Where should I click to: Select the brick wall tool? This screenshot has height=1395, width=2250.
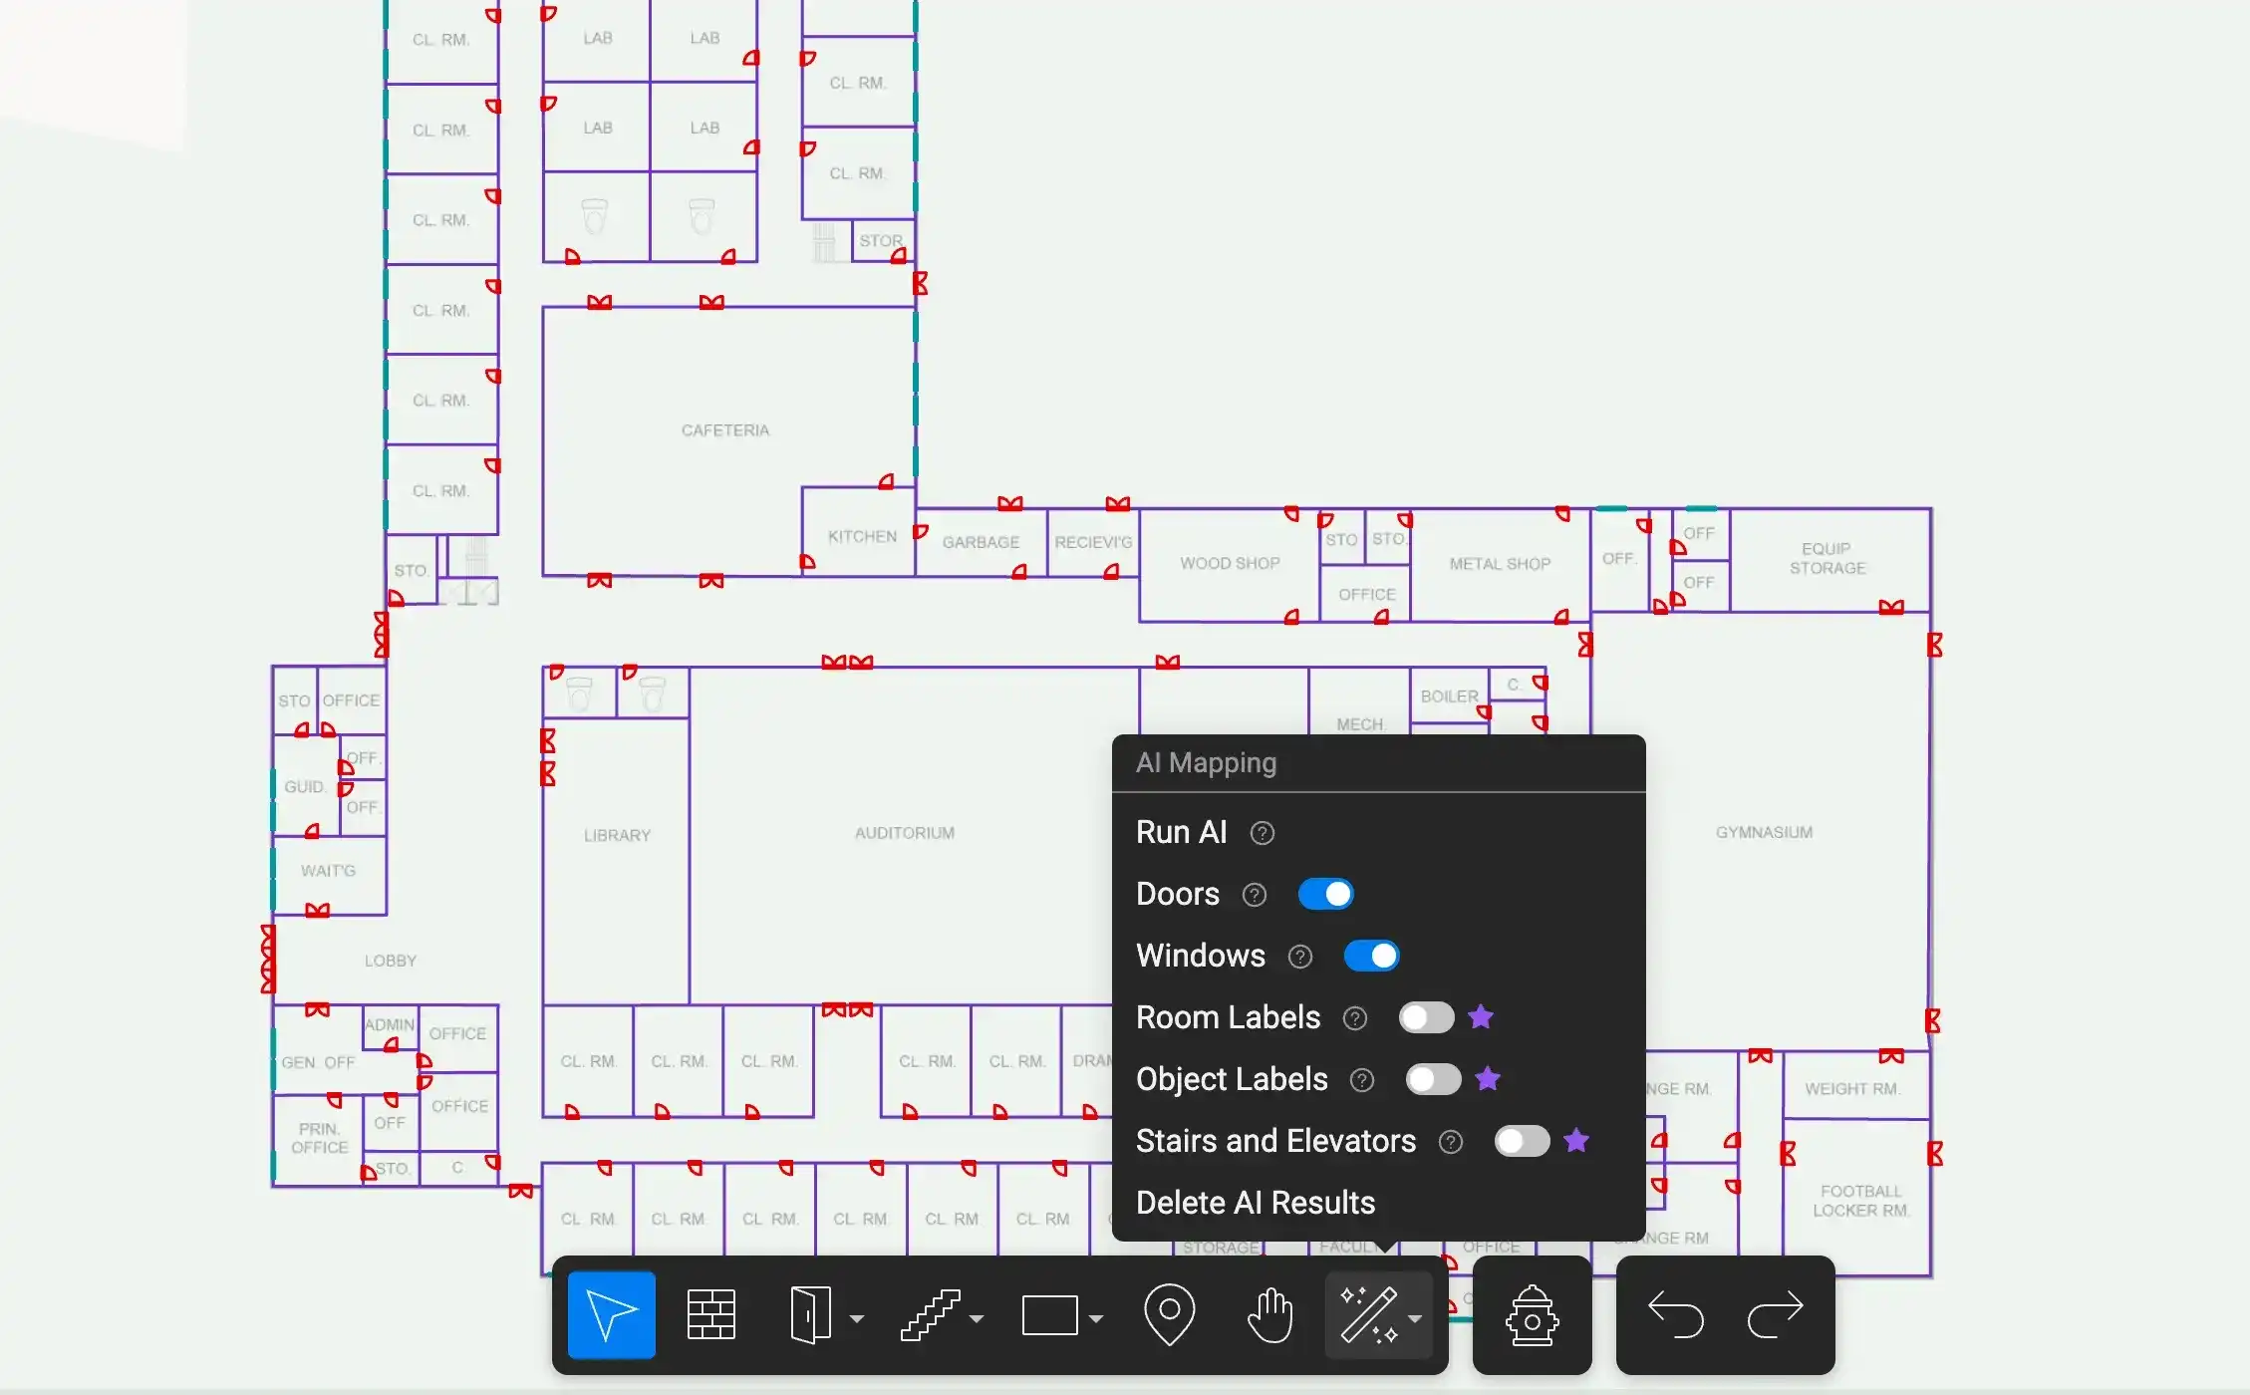(x=711, y=1314)
